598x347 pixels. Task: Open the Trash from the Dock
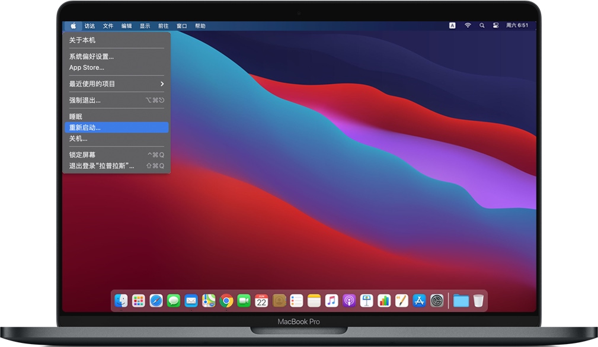(x=478, y=300)
